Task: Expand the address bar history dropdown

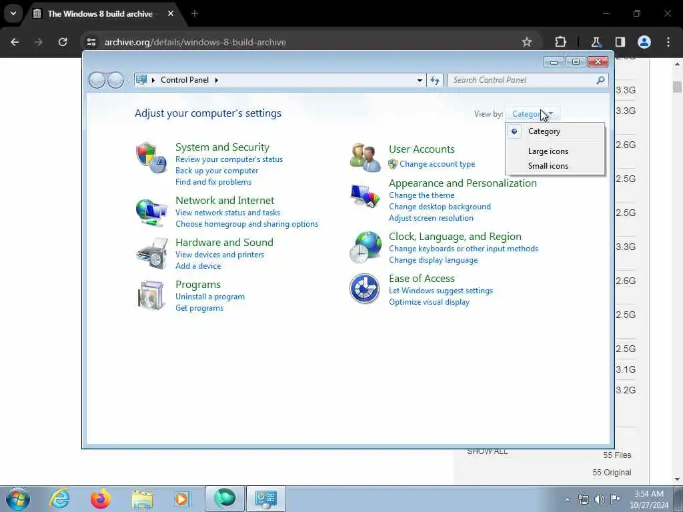Action: coord(420,80)
